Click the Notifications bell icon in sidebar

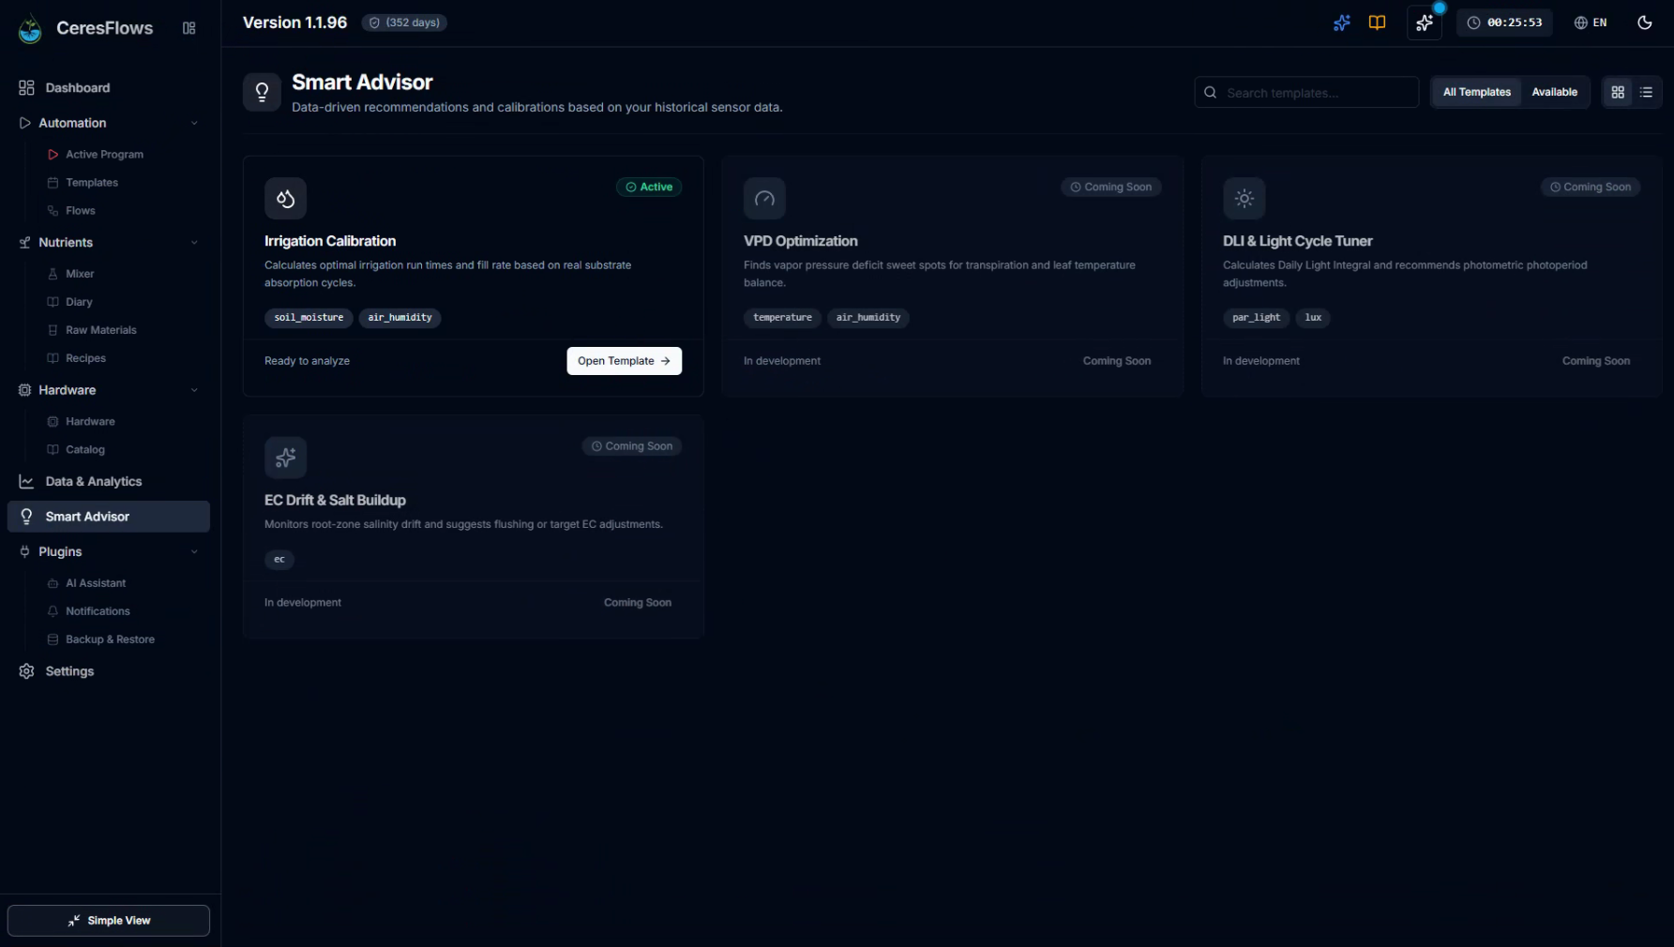[53, 611]
